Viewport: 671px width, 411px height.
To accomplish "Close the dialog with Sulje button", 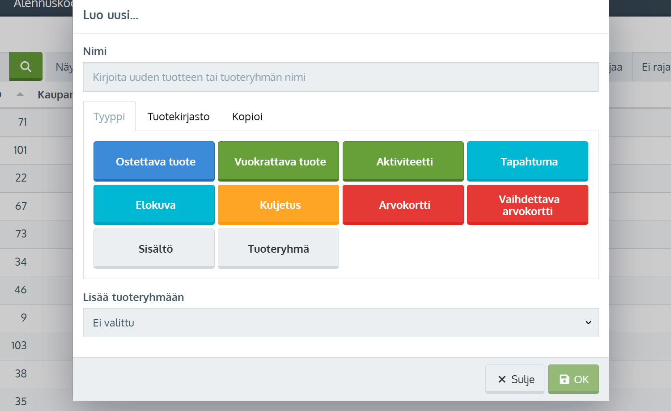I will pyautogui.click(x=515, y=379).
